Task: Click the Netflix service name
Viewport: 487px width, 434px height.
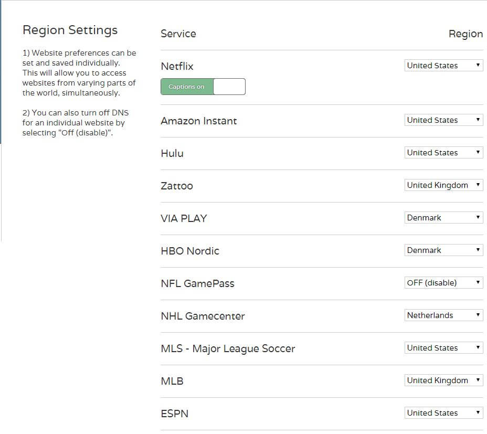Action: click(177, 66)
